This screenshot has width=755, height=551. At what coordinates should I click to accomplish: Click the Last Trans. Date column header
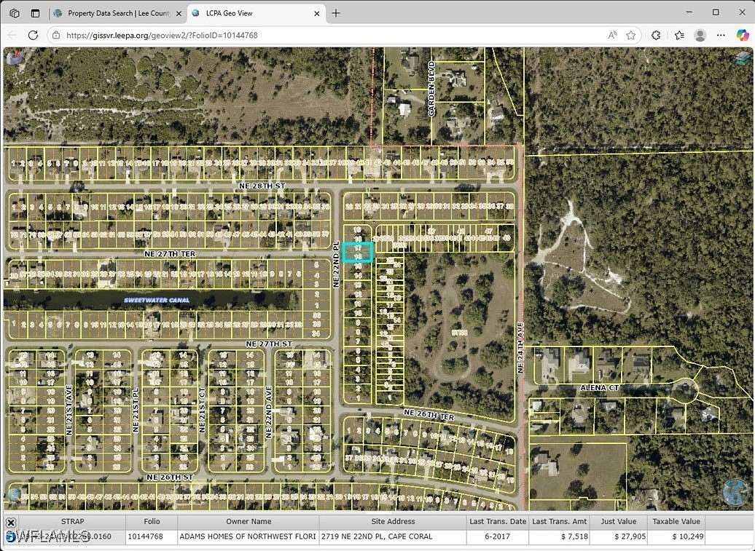click(x=498, y=521)
